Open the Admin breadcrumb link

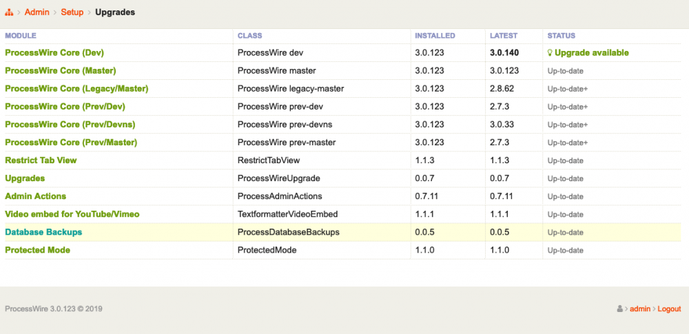[37, 12]
